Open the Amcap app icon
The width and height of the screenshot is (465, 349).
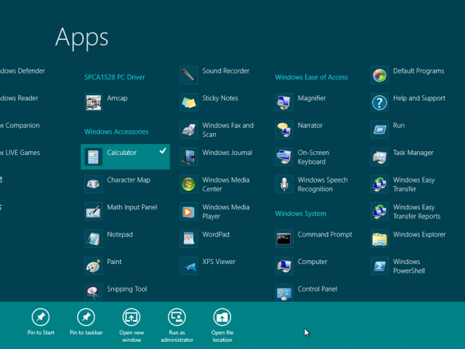[x=94, y=103]
